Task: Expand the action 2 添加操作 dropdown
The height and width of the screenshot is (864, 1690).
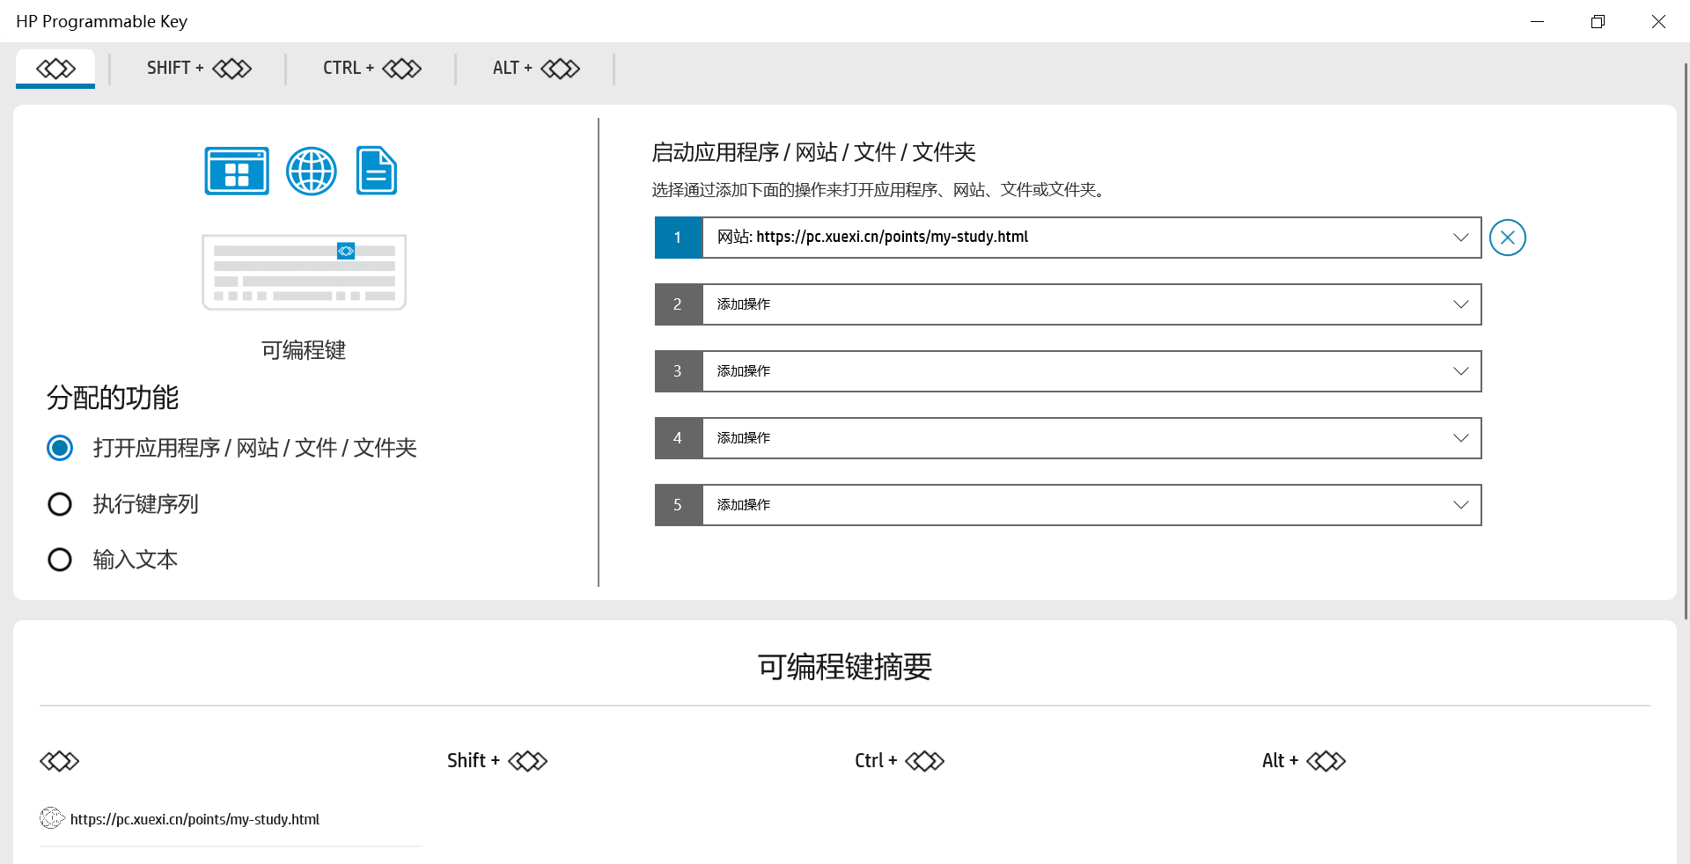Action: (1460, 304)
